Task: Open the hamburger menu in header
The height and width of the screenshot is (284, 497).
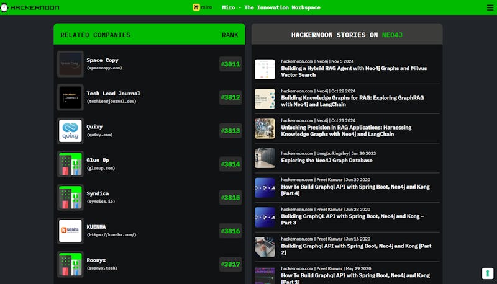Action: 490,7
